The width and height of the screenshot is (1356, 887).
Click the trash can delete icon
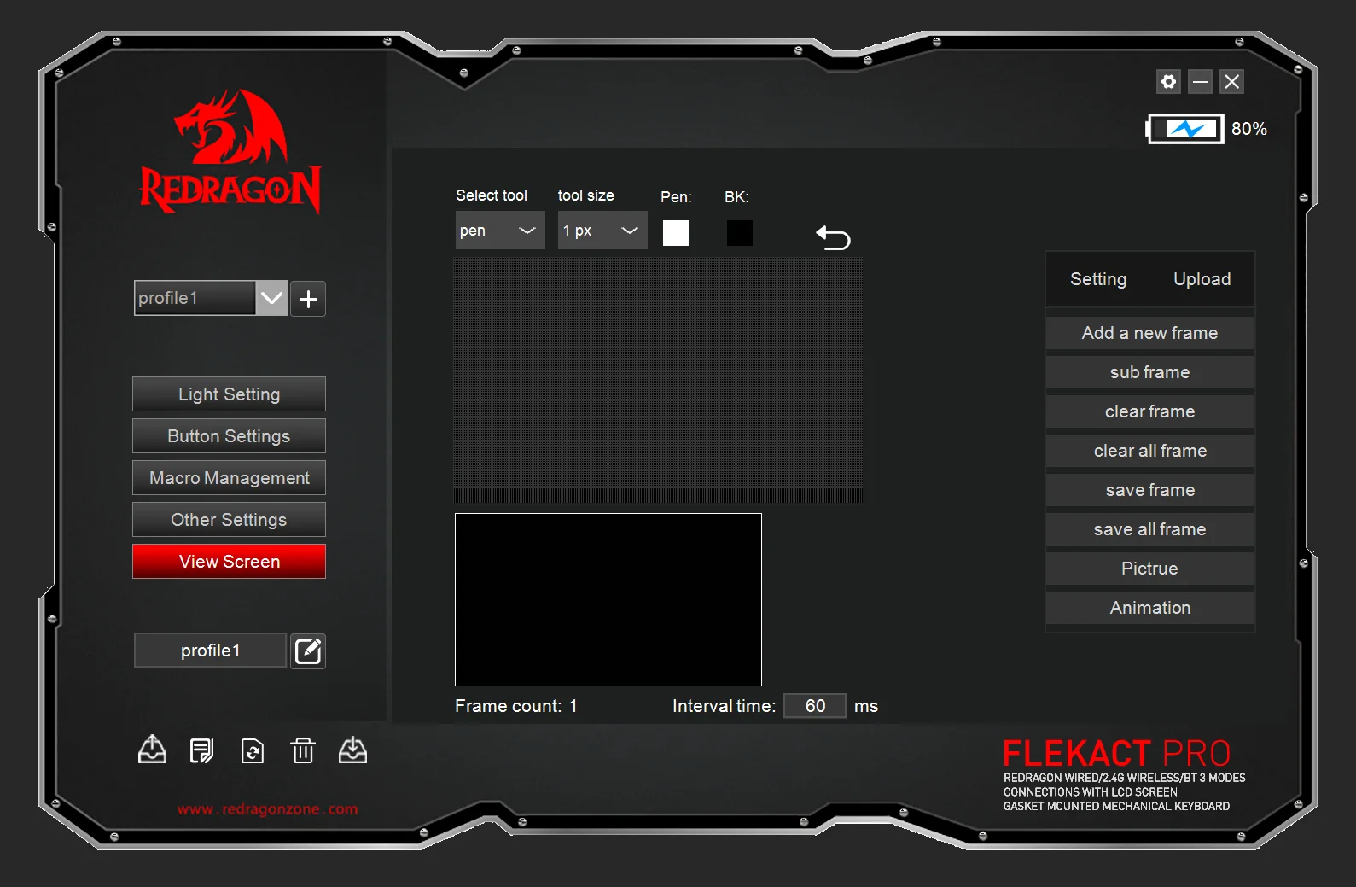click(303, 750)
